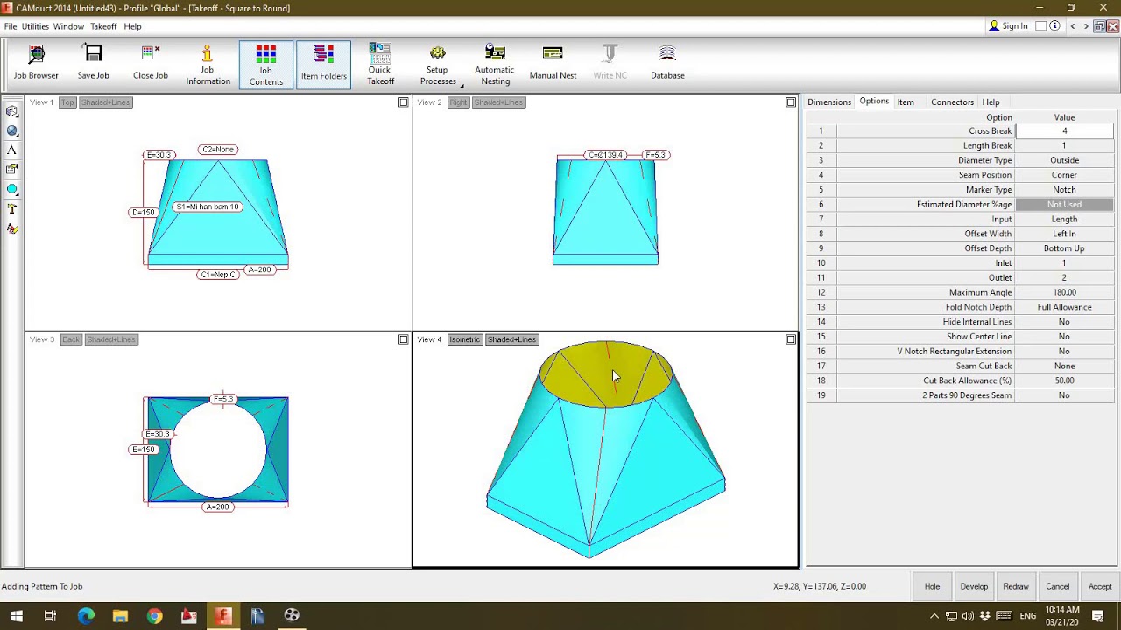The width and height of the screenshot is (1121, 630).
Task: Maximize View 4 pane
Action: (791, 339)
